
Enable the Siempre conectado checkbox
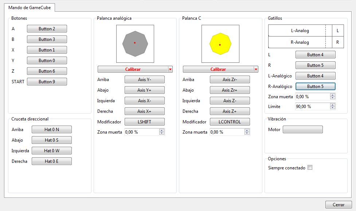(x=310, y=168)
